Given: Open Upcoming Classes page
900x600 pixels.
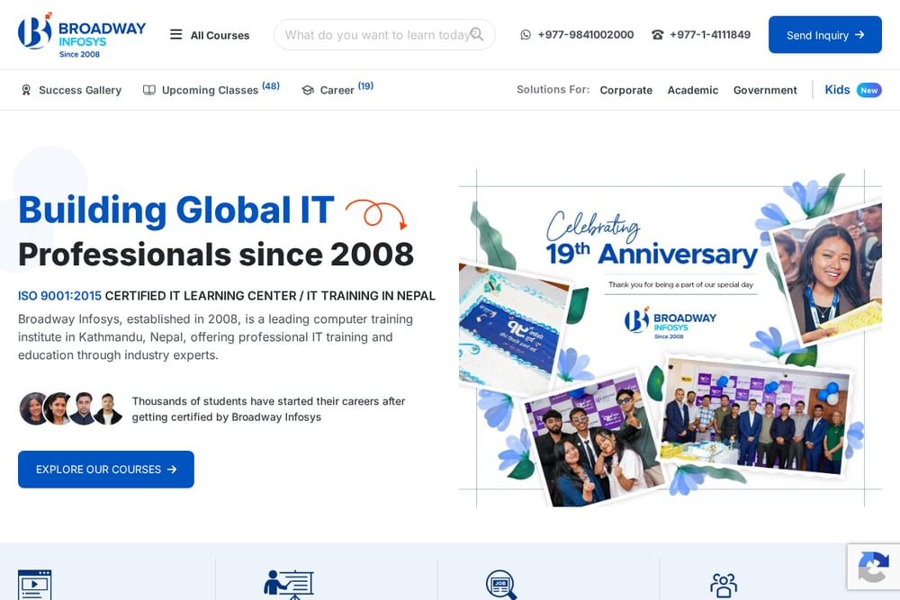Looking at the screenshot, I should coord(211,89).
